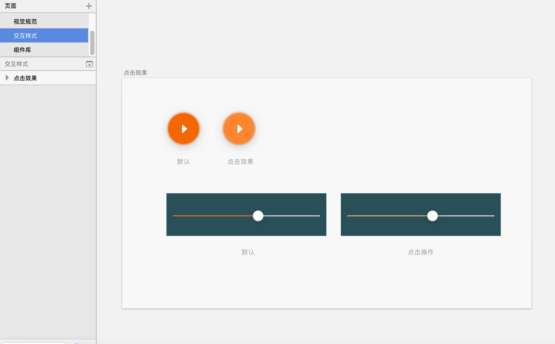Click the add page plus icon
Viewport: 555px width, 344px height.
89,6
